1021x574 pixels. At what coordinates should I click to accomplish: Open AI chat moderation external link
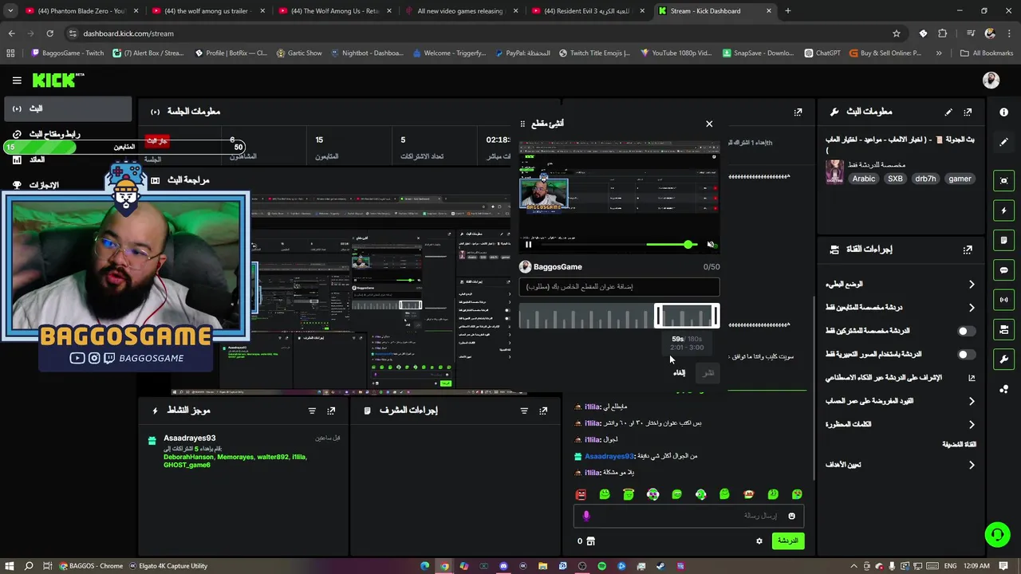point(971,378)
